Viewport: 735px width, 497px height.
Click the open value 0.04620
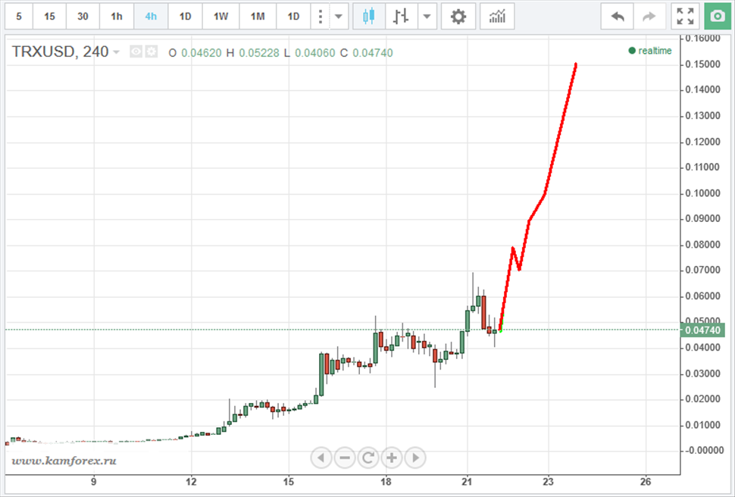pos(201,53)
